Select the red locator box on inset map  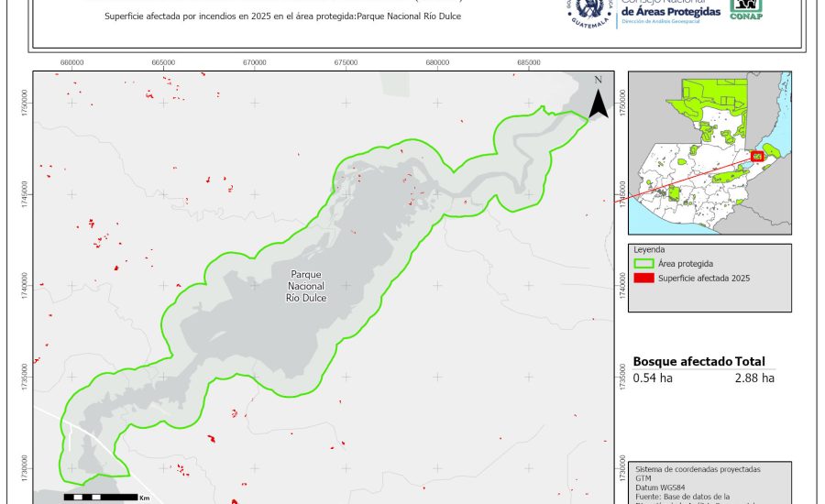[757, 157]
